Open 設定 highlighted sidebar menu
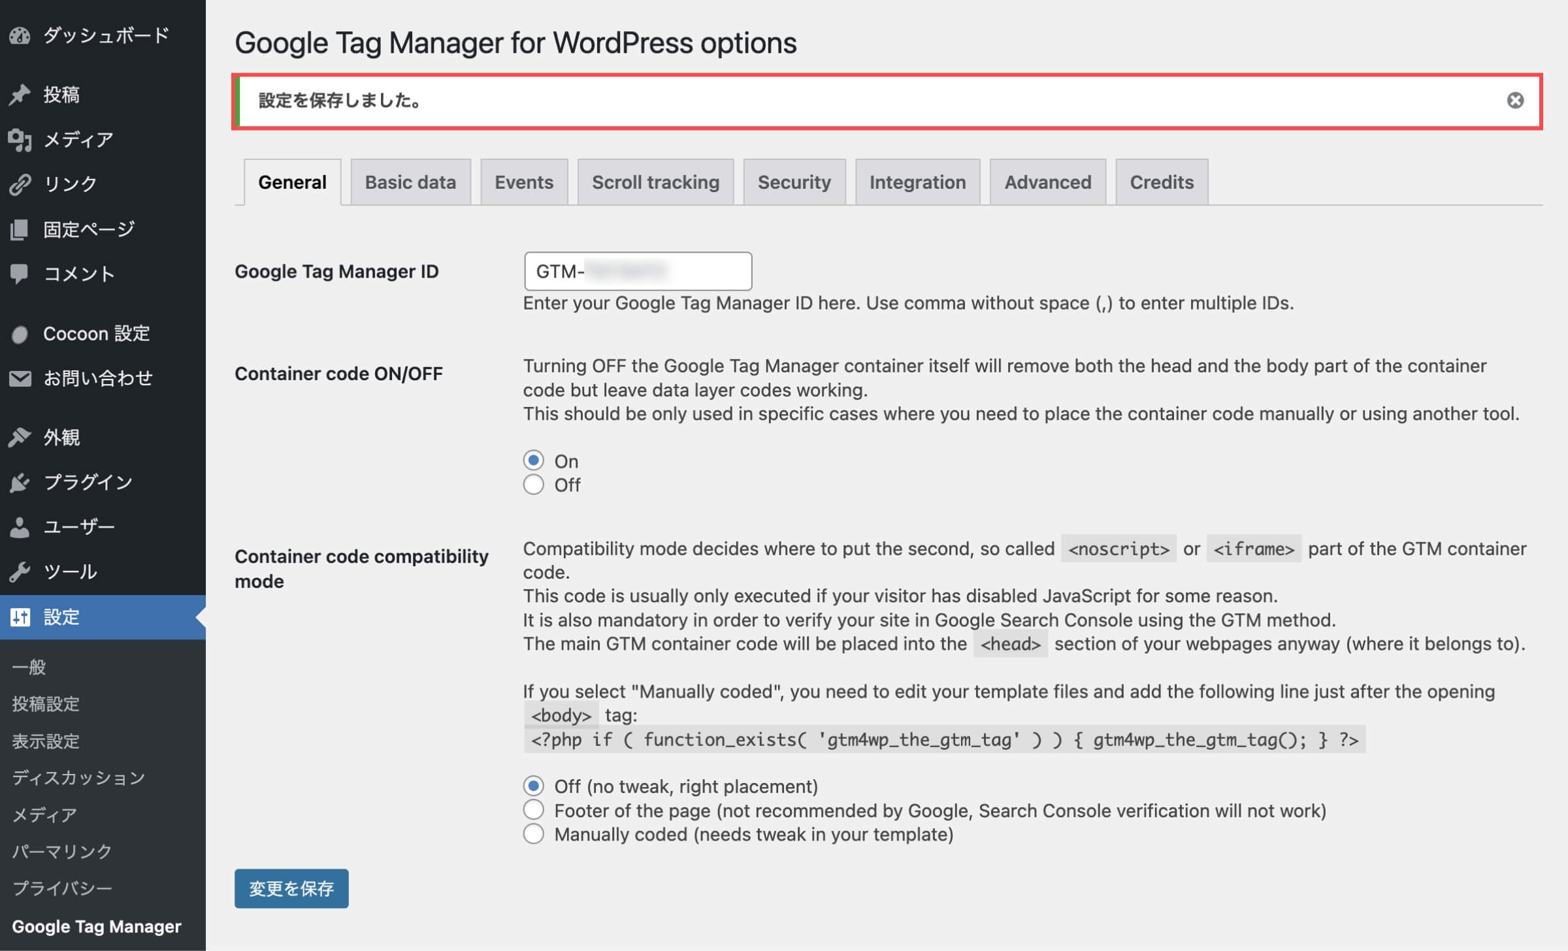The image size is (1568, 951). tap(103, 617)
